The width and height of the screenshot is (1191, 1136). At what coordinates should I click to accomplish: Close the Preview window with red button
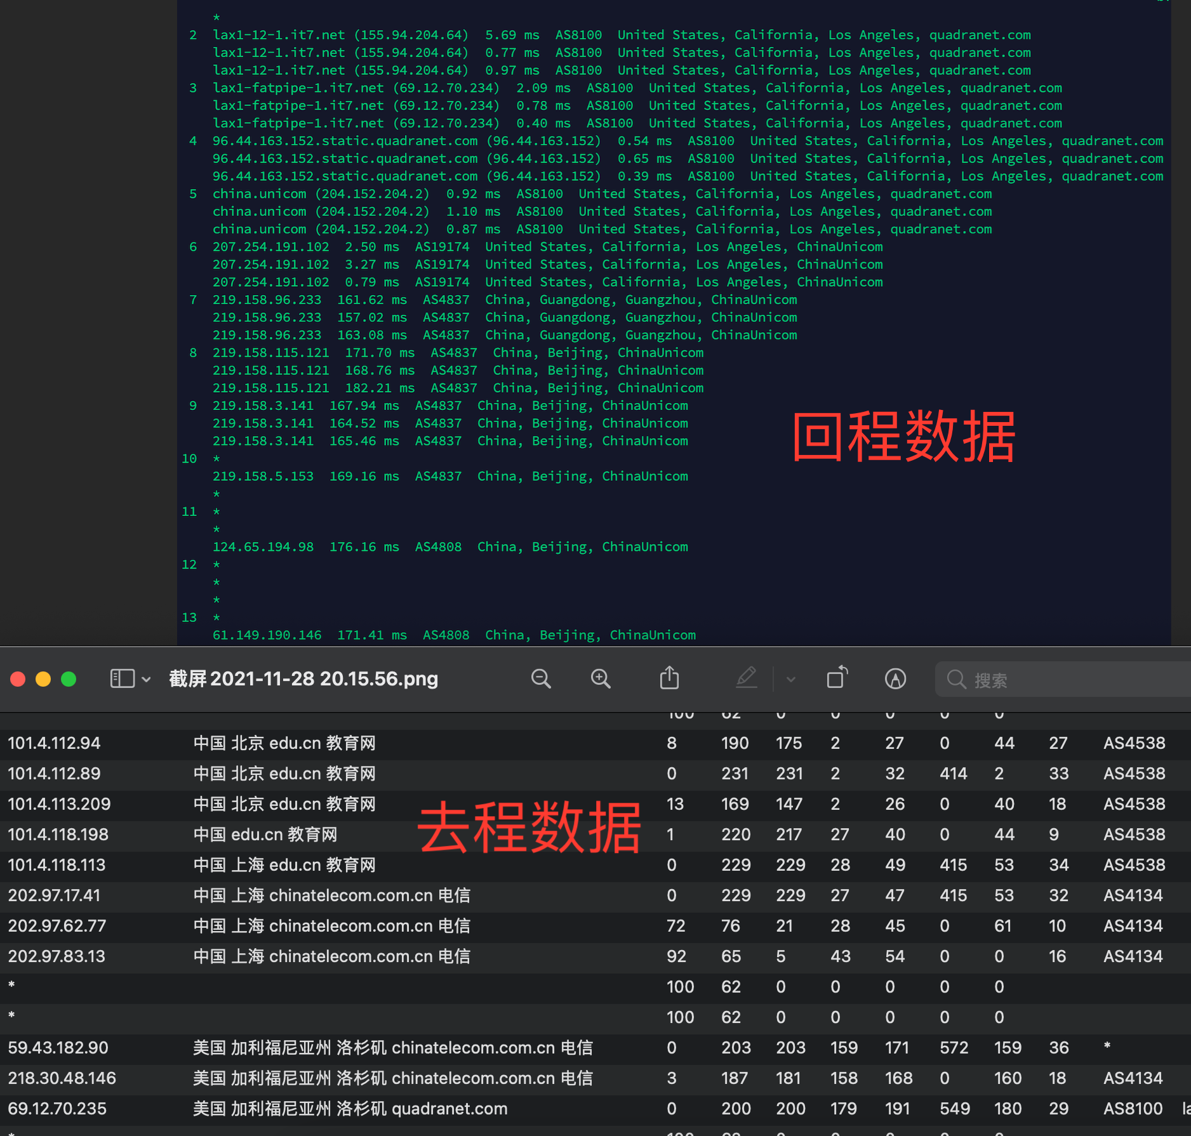click(x=18, y=680)
